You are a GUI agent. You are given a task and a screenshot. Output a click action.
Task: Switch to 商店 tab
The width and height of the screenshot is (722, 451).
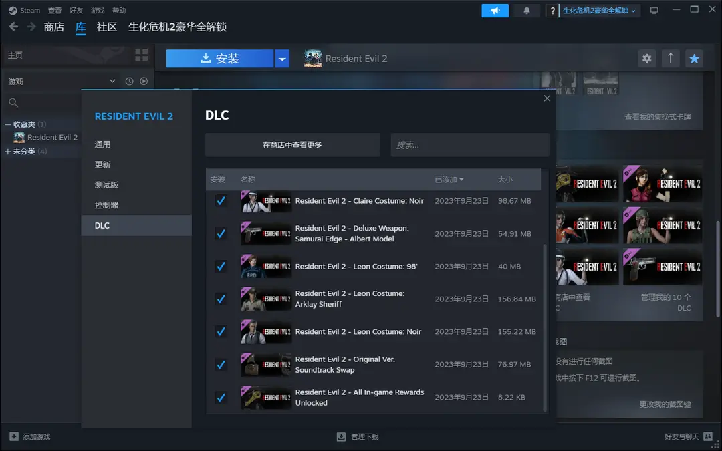(54, 27)
